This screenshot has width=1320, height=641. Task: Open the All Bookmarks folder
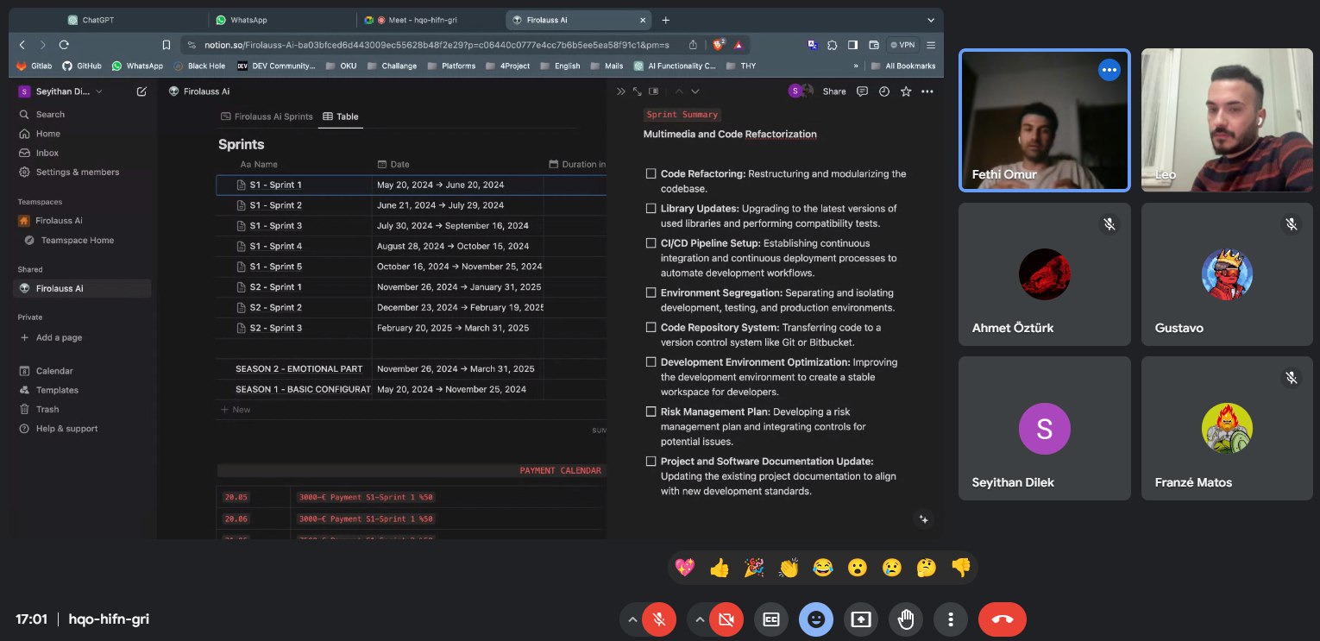tap(903, 66)
